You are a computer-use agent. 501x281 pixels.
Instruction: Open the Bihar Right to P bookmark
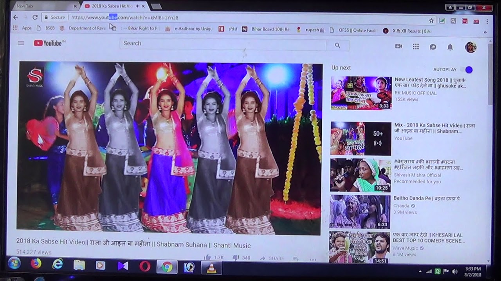136,28
